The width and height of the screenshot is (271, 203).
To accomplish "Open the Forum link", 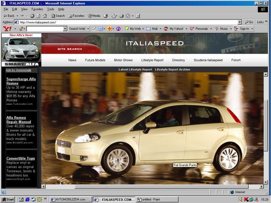I will coord(236,60).
